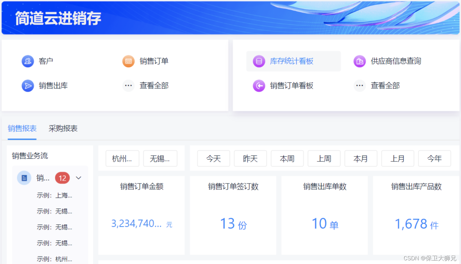Open the 销售订单 entry
The image size is (461, 264).
tap(154, 61)
